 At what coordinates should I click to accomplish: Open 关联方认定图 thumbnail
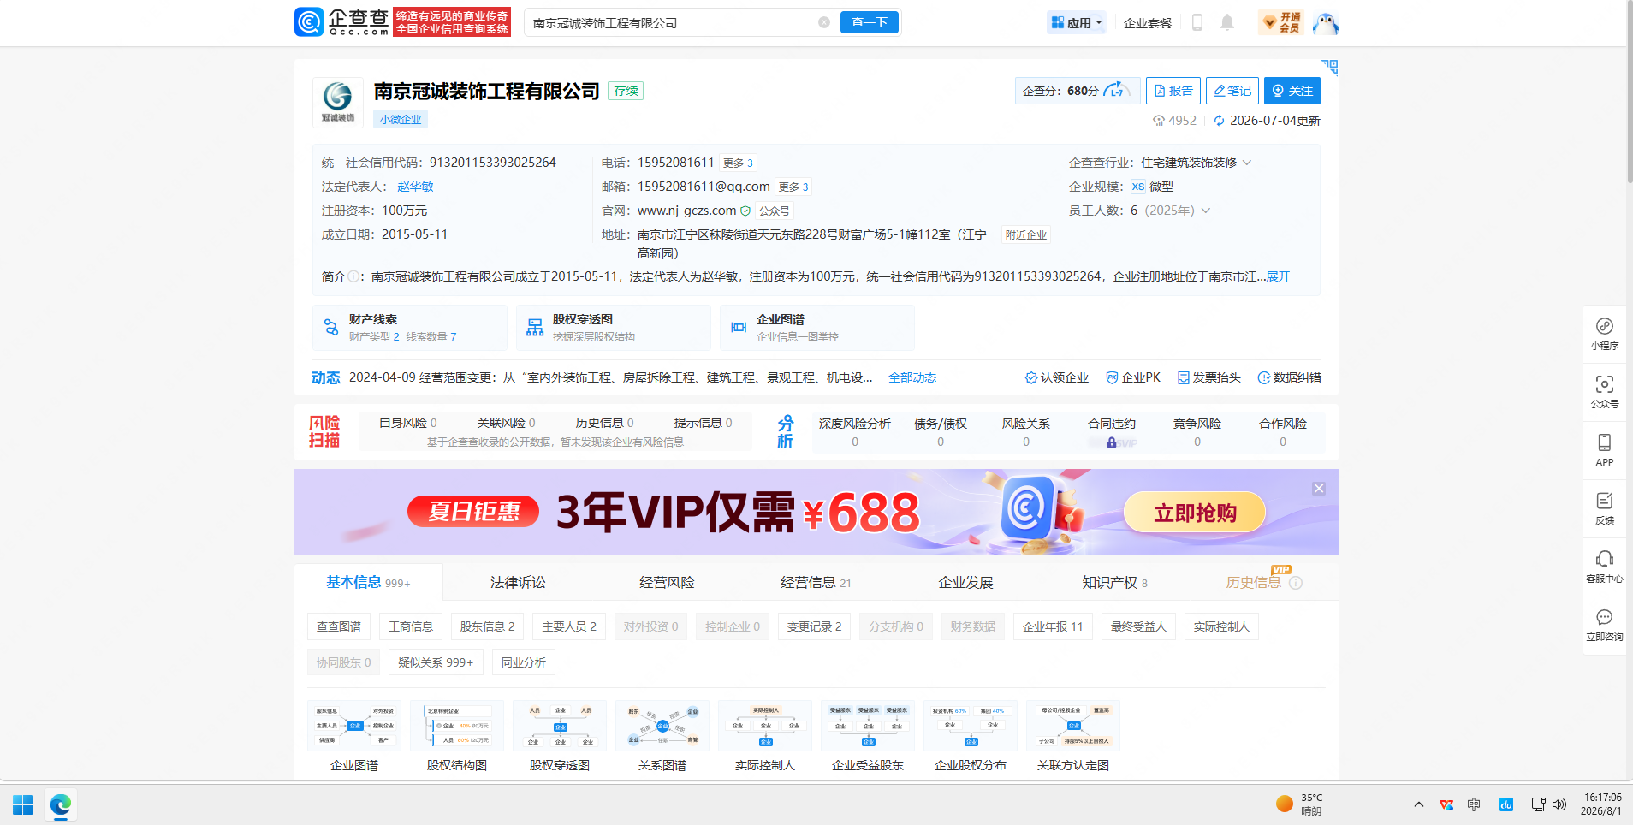[1073, 736]
